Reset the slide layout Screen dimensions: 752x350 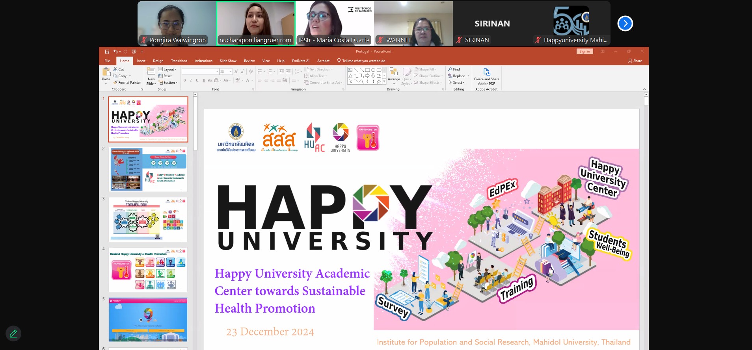(165, 76)
